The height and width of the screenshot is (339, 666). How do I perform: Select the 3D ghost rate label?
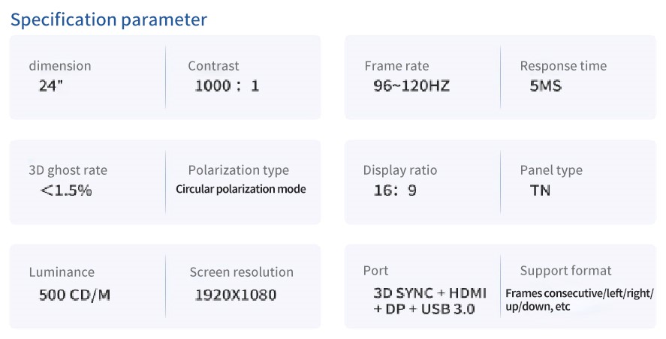pyautogui.click(x=68, y=170)
